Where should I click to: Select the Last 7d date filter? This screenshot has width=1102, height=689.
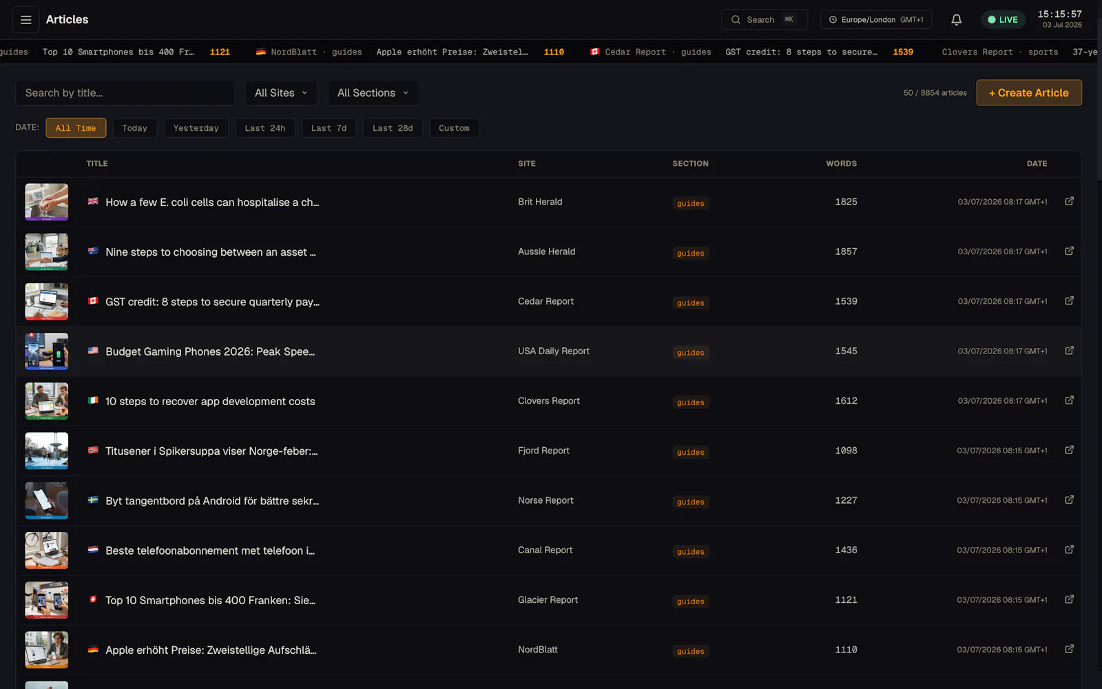(x=329, y=128)
